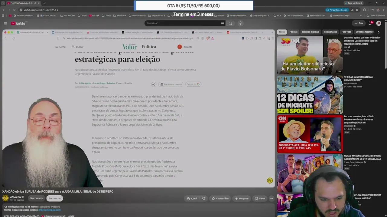This screenshot has height=217, width=387.
Task: Open the Chrome Extensions puzzle icon
Action: click(365, 10)
